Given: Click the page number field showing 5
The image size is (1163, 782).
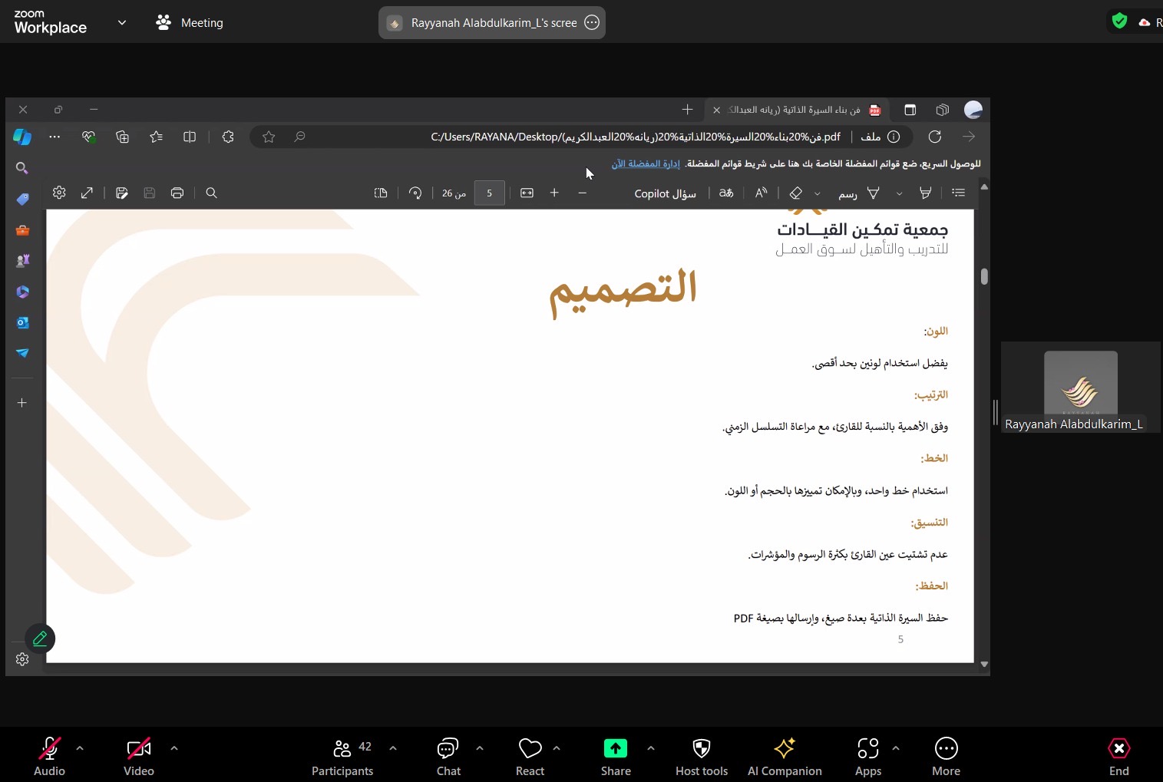Looking at the screenshot, I should click(x=489, y=193).
